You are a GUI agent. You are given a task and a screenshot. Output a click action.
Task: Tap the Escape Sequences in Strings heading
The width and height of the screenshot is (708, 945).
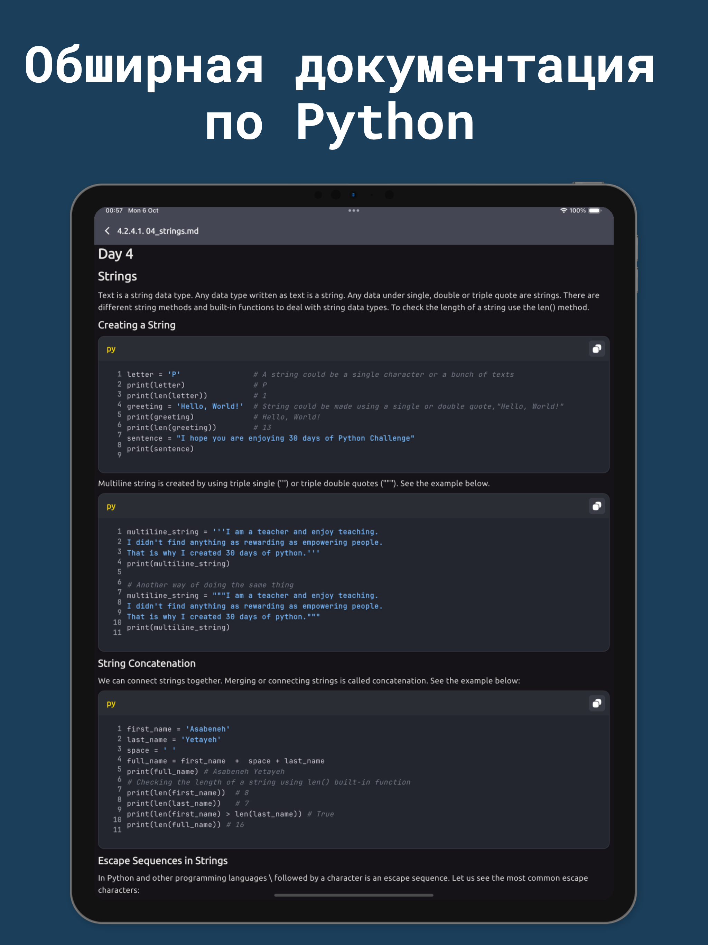[x=163, y=861]
